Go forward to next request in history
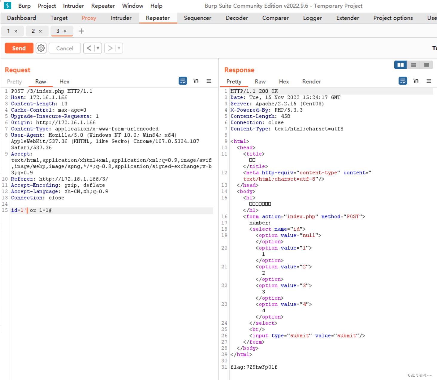The height and width of the screenshot is (380, 437). 110,48
